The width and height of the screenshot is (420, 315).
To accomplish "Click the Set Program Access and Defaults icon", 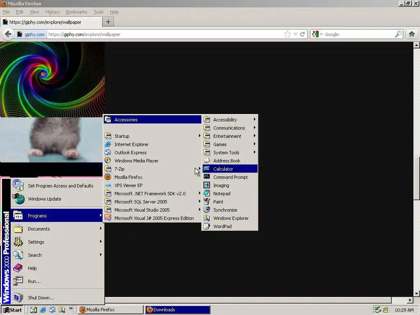I will (x=18, y=185).
